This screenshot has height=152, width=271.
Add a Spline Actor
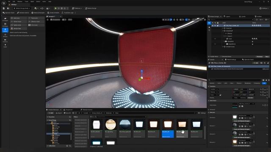click(18, 25)
